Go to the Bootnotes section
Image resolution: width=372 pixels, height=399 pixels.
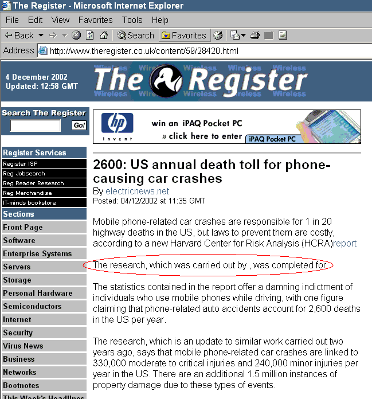44,385
